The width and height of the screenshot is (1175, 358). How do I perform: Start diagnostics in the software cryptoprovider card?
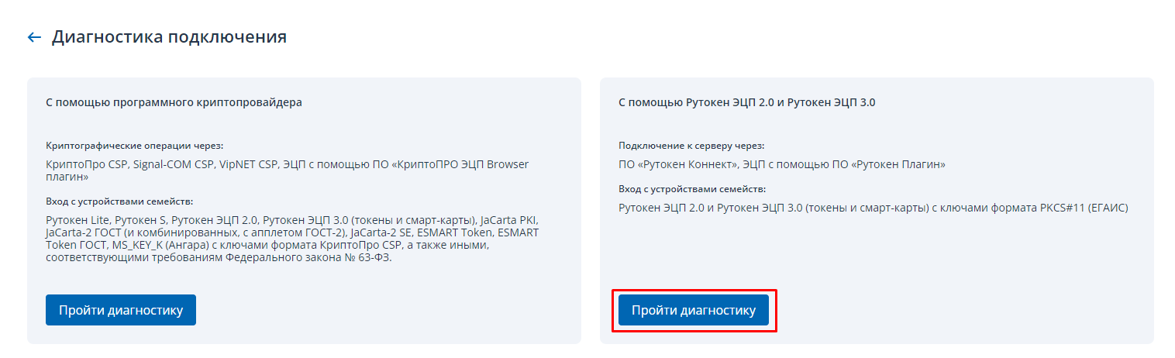coord(121,310)
